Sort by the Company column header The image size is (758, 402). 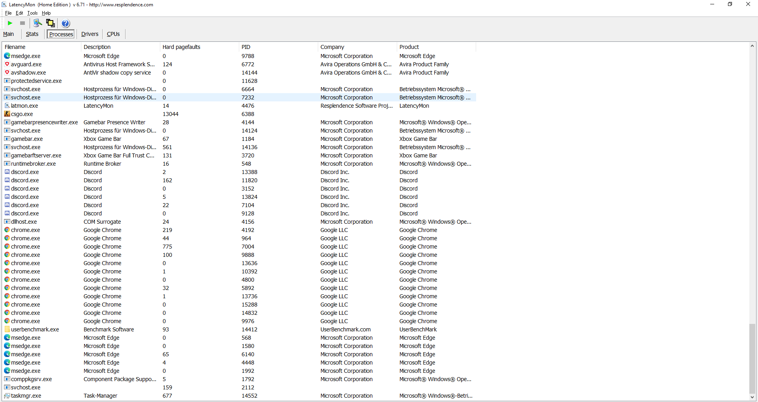point(358,47)
